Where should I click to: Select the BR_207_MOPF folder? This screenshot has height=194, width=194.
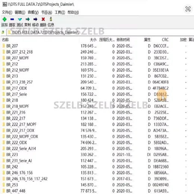[18, 58]
